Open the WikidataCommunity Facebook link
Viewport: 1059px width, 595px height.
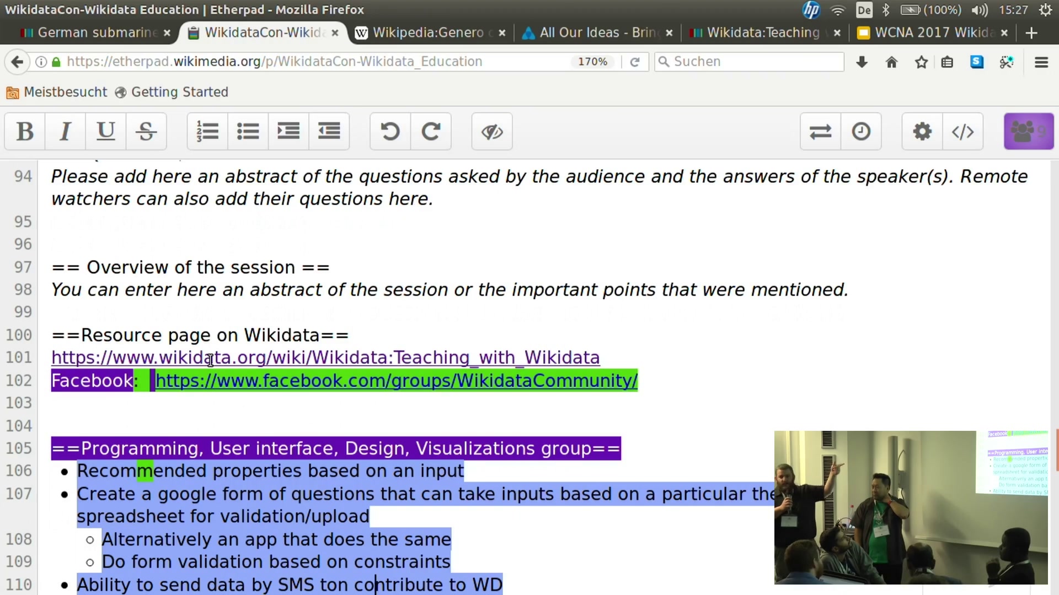click(396, 381)
